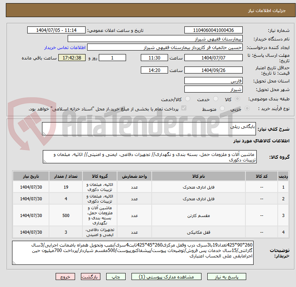Click resize grip of شرح کلی نیاز box

pos(44,133)
